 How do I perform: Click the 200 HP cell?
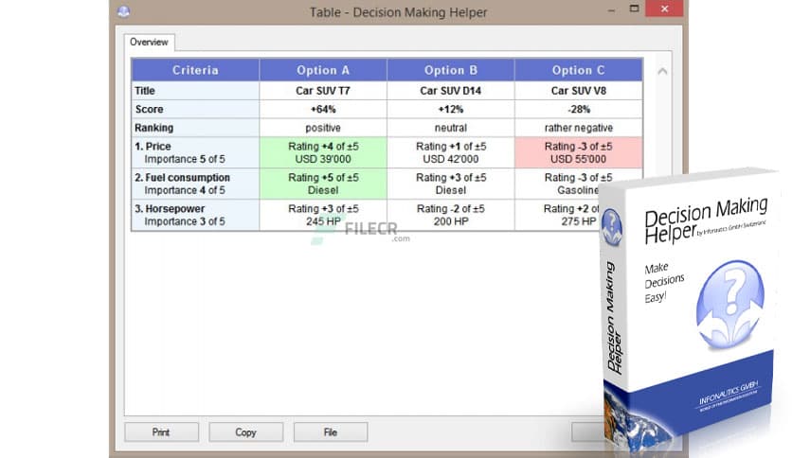(x=451, y=216)
